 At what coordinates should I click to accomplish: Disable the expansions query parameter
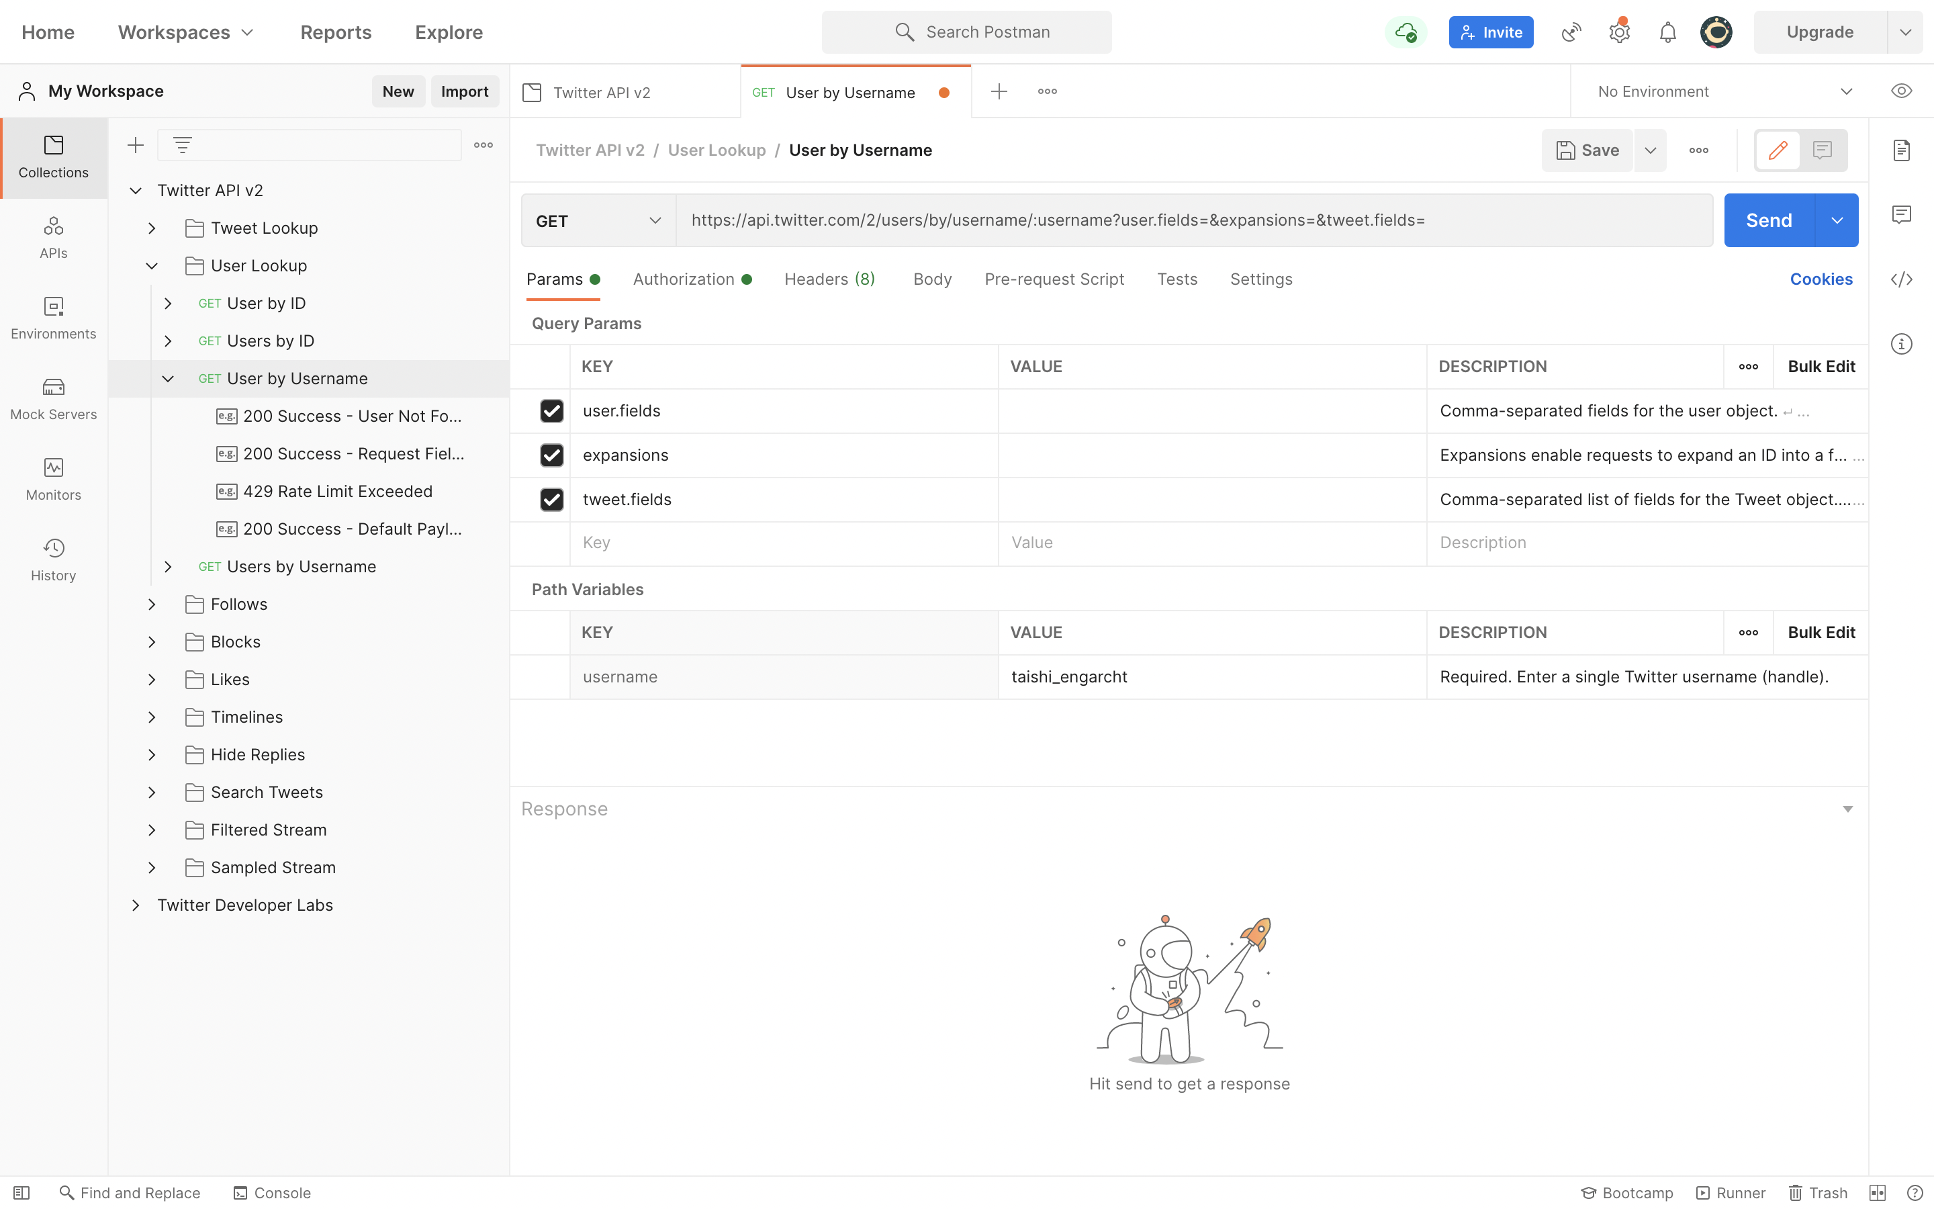tap(552, 455)
